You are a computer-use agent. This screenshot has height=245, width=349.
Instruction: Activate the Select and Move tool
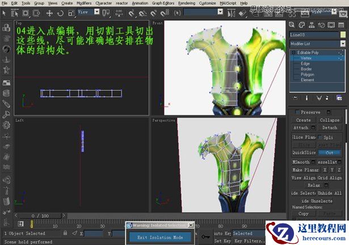click(x=49, y=14)
